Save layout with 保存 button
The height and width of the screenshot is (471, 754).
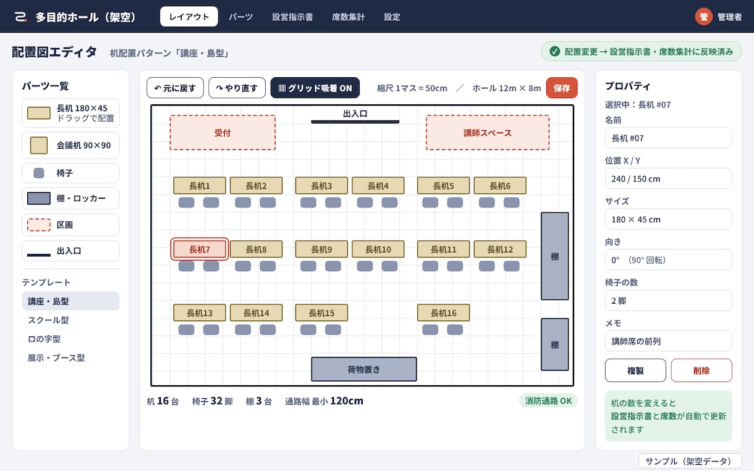562,88
